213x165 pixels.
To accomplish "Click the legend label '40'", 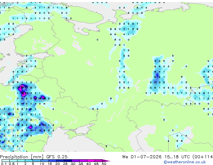I will (x=88, y=164).
